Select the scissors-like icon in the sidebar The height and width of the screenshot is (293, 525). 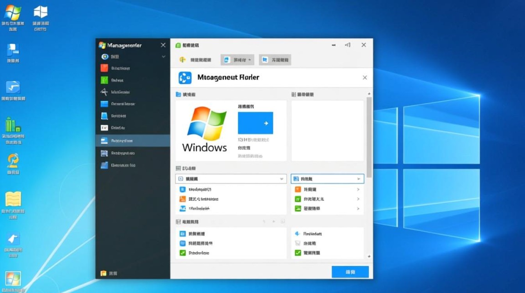tap(104, 92)
